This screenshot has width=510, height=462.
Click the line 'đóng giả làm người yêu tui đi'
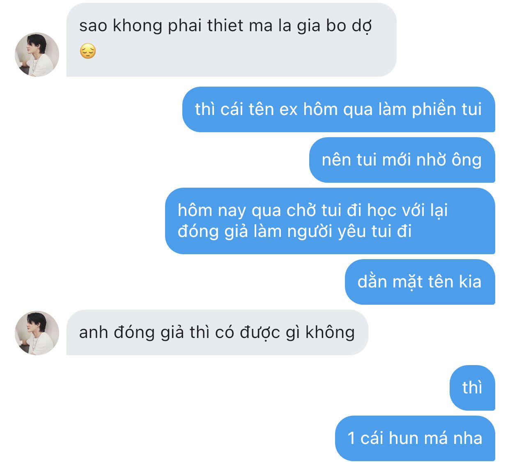click(294, 231)
